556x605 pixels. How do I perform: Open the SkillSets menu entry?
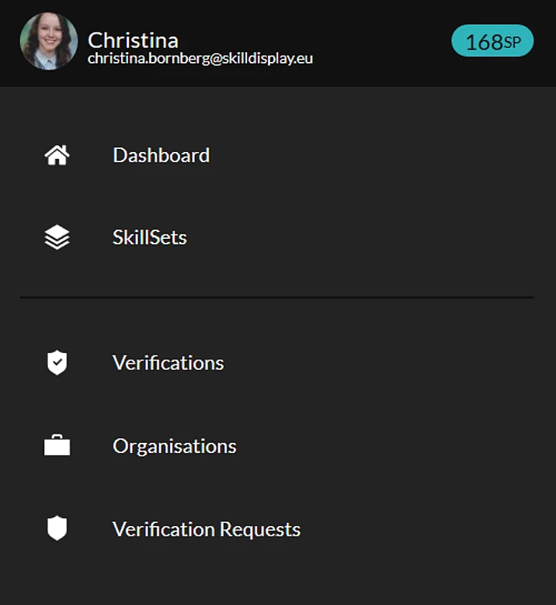(150, 237)
